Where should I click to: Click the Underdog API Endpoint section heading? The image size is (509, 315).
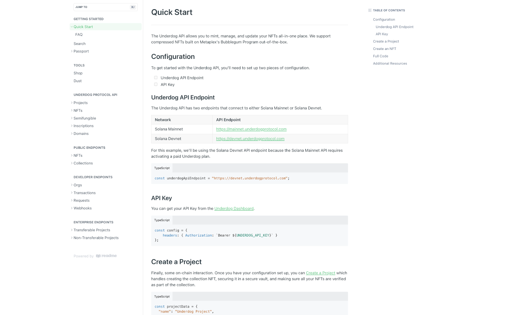point(183,98)
